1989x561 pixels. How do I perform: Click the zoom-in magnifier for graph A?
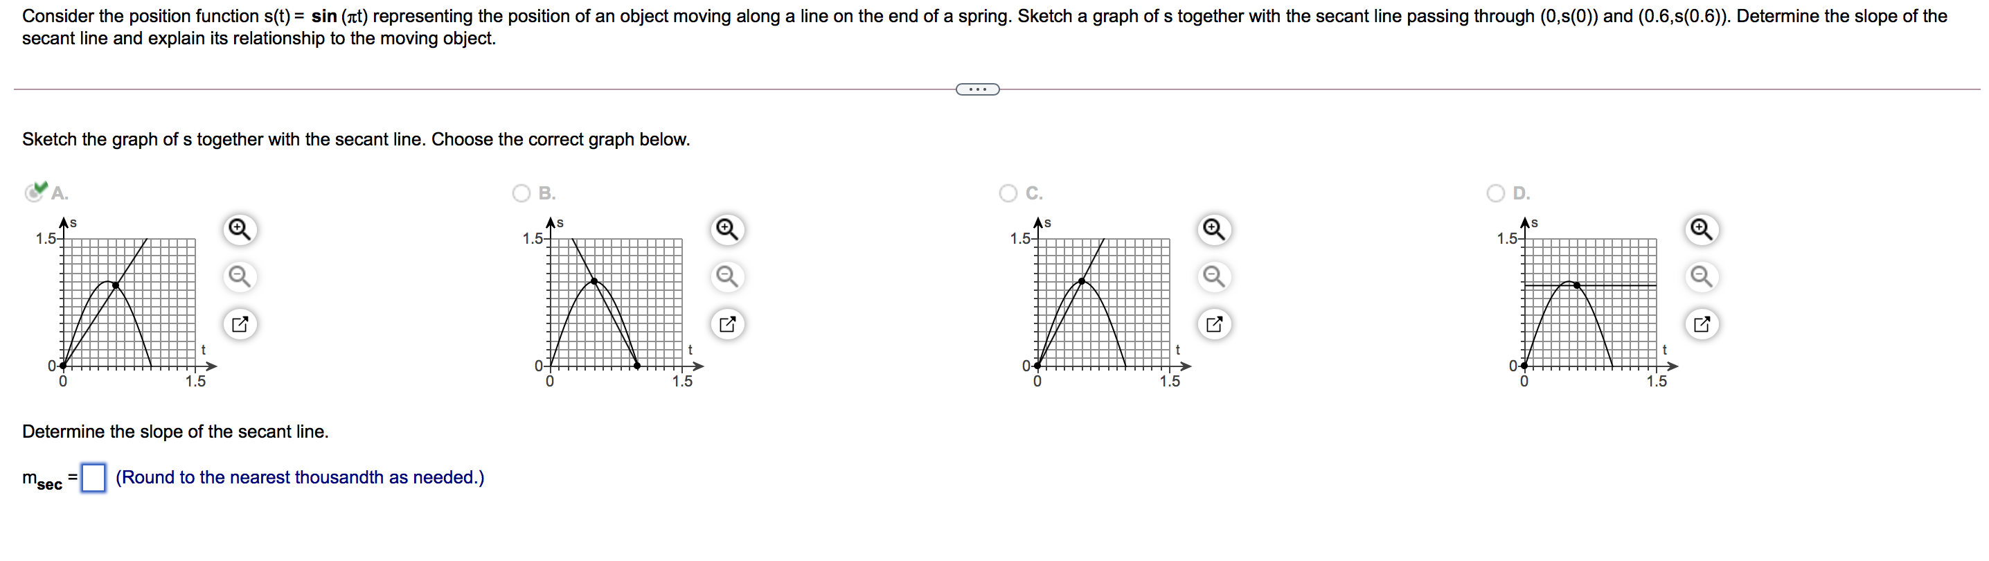[240, 229]
